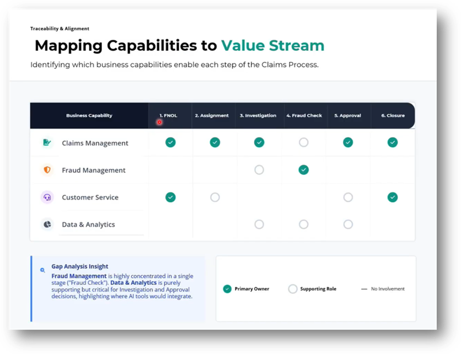Click the Primary Owner legend checkmark icon

coord(227,289)
